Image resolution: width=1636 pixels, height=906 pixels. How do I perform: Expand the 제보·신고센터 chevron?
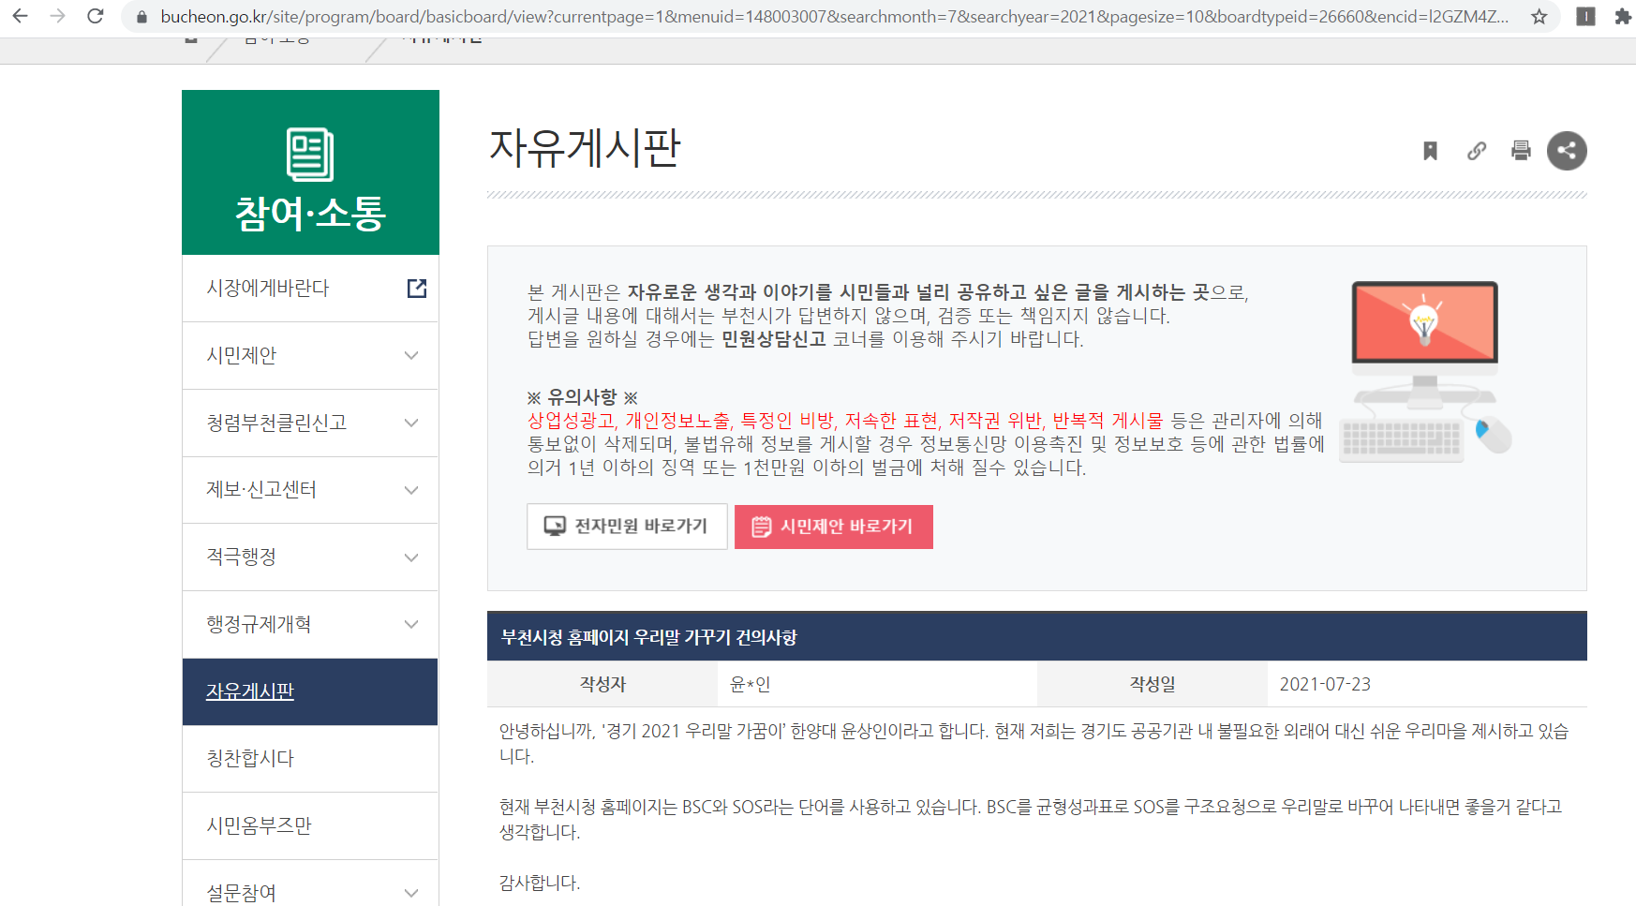click(x=411, y=490)
